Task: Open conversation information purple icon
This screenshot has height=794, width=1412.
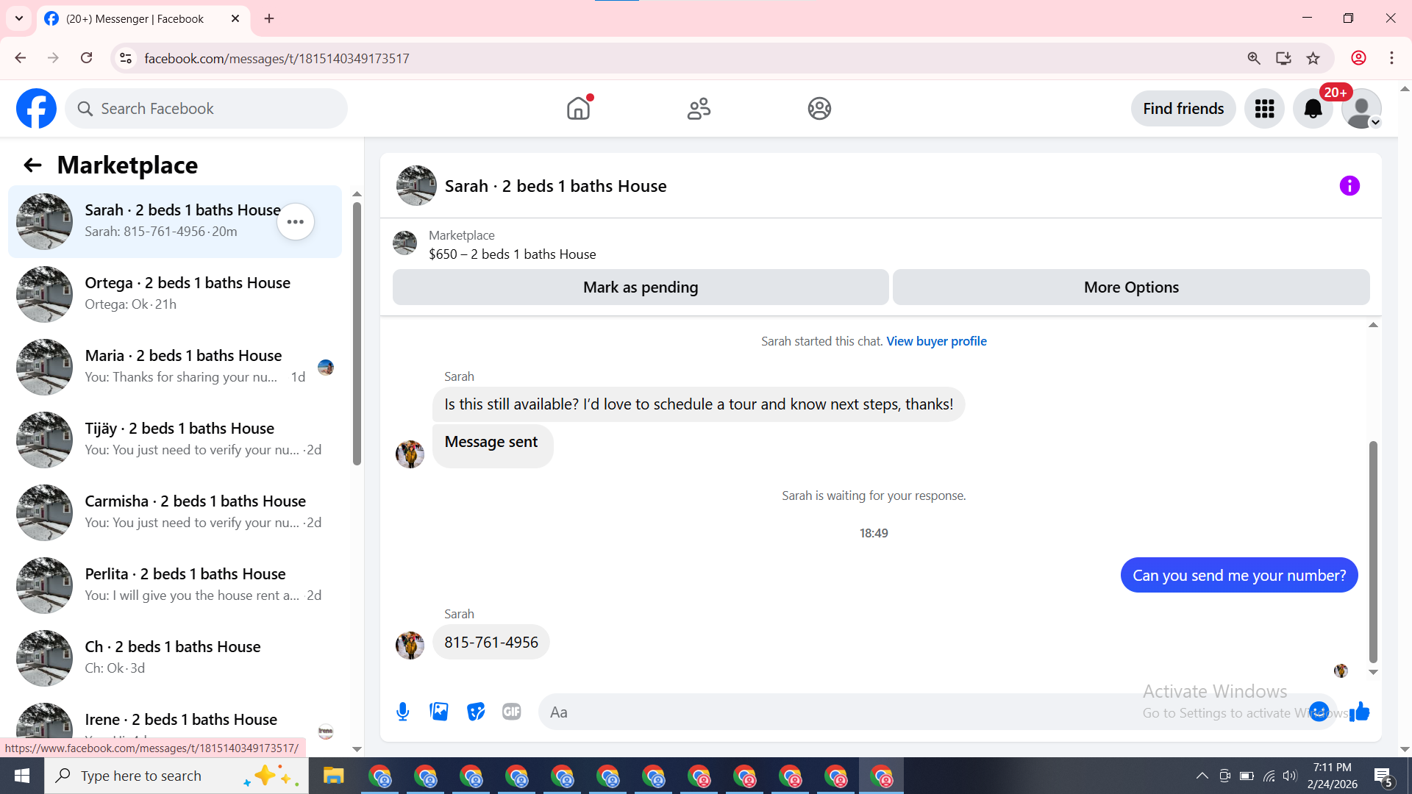Action: pos(1349,186)
